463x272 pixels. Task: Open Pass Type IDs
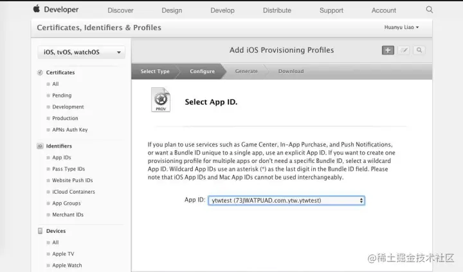pos(69,169)
